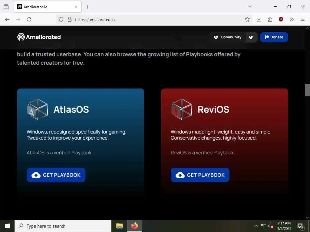The image size is (310, 232).
Task: Open Ameliorated Twitter link
Action: tap(251, 37)
